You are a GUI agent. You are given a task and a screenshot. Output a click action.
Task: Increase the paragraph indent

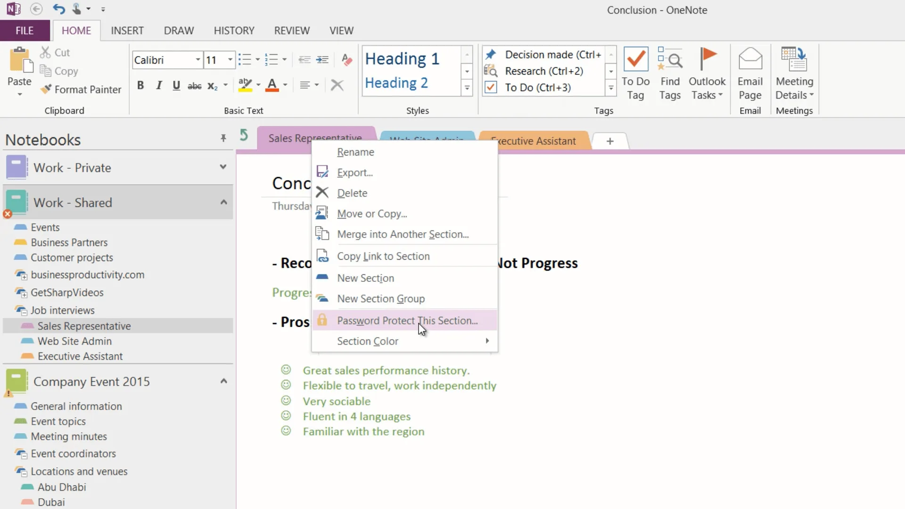[x=322, y=59]
